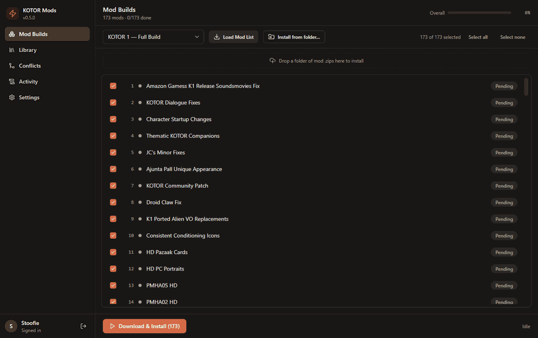Click the mod list scrollbar thumb
538x338 pixels.
click(x=526, y=87)
